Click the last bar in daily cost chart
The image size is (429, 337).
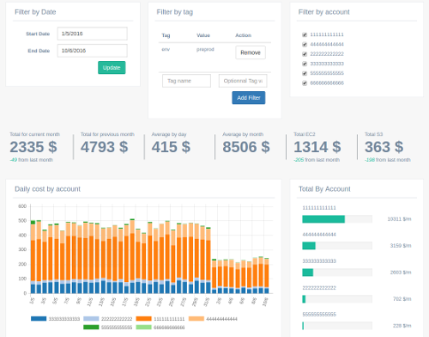[267, 276]
